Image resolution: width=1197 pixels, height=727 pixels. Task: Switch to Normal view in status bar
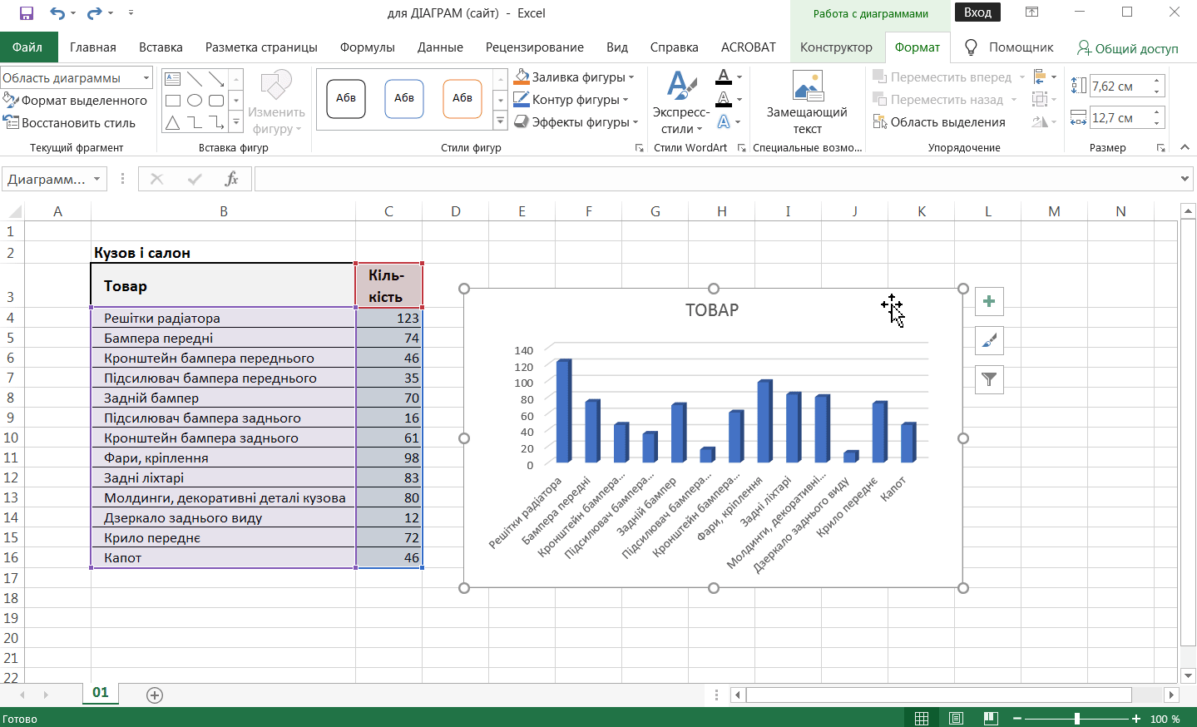(922, 719)
